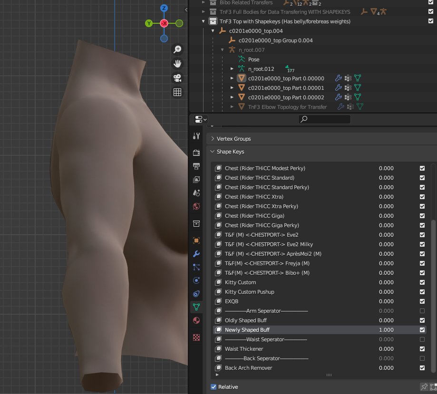Viewport: 437px width, 394px height.
Task: Click the pan view hand icon
Action: click(177, 64)
